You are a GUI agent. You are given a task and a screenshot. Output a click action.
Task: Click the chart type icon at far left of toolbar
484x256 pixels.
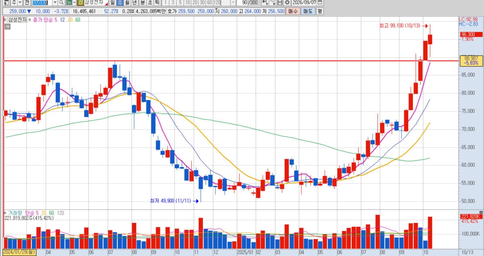coord(6,3)
